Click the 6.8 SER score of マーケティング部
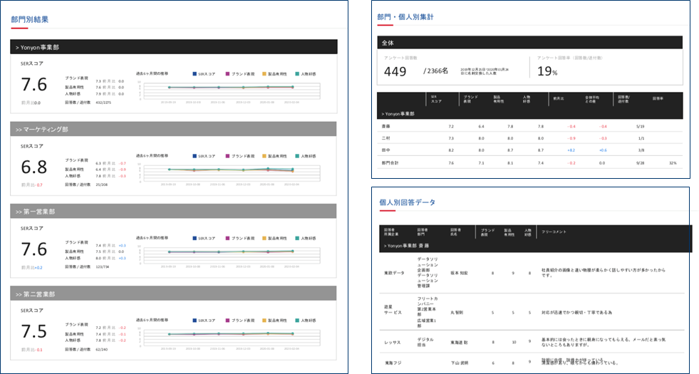Image resolution: width=699 pixels, height=374 pixels. click(34, 167)
